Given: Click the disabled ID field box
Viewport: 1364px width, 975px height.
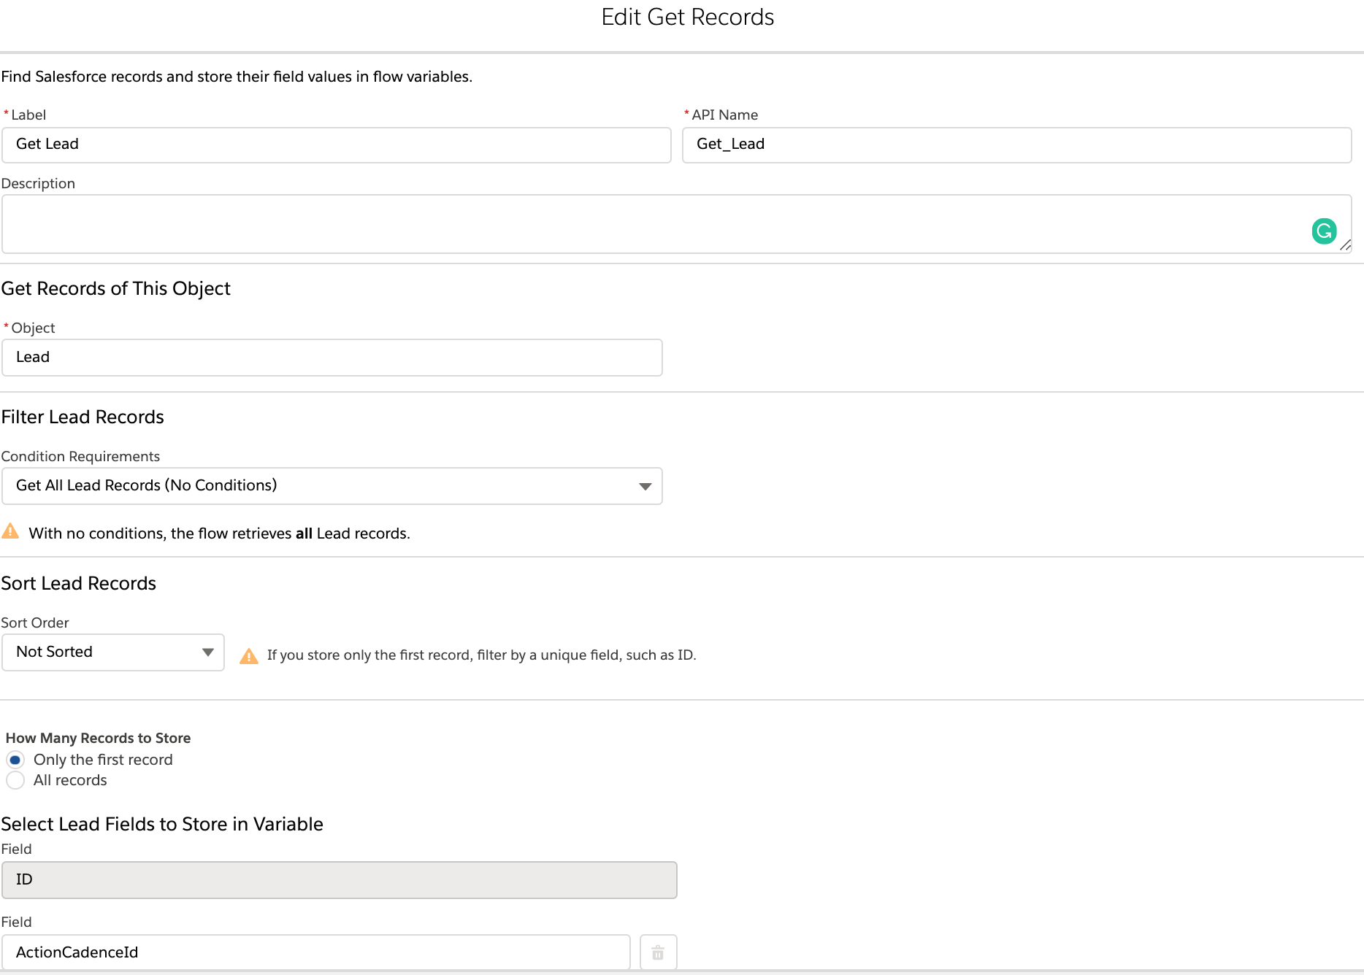Looking at the screenshot, I should point(340,880).
